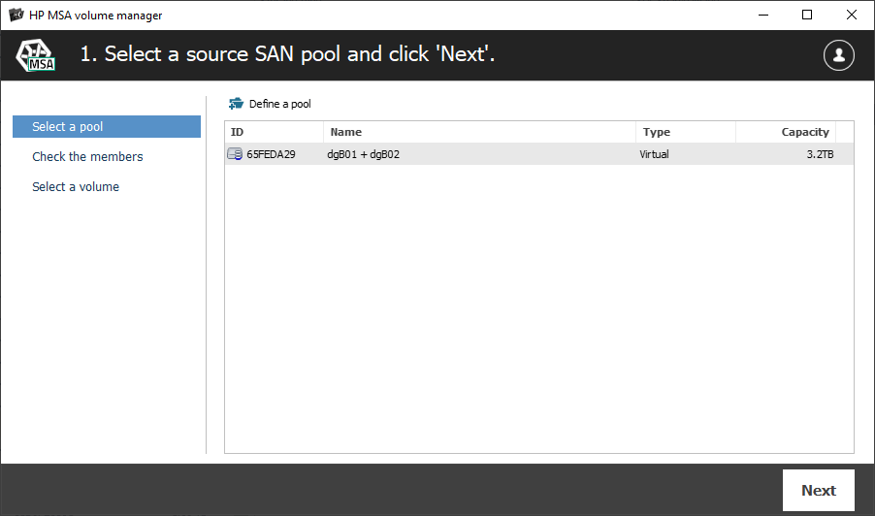Switch to the Select a volume step
Screen dimensions: 875x516
tap(76, 187)
